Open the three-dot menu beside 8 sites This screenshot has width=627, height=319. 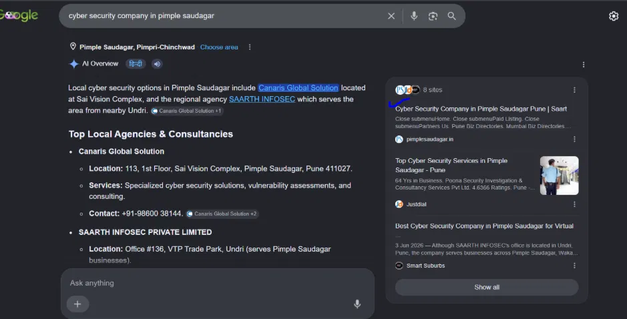[574, 90]
